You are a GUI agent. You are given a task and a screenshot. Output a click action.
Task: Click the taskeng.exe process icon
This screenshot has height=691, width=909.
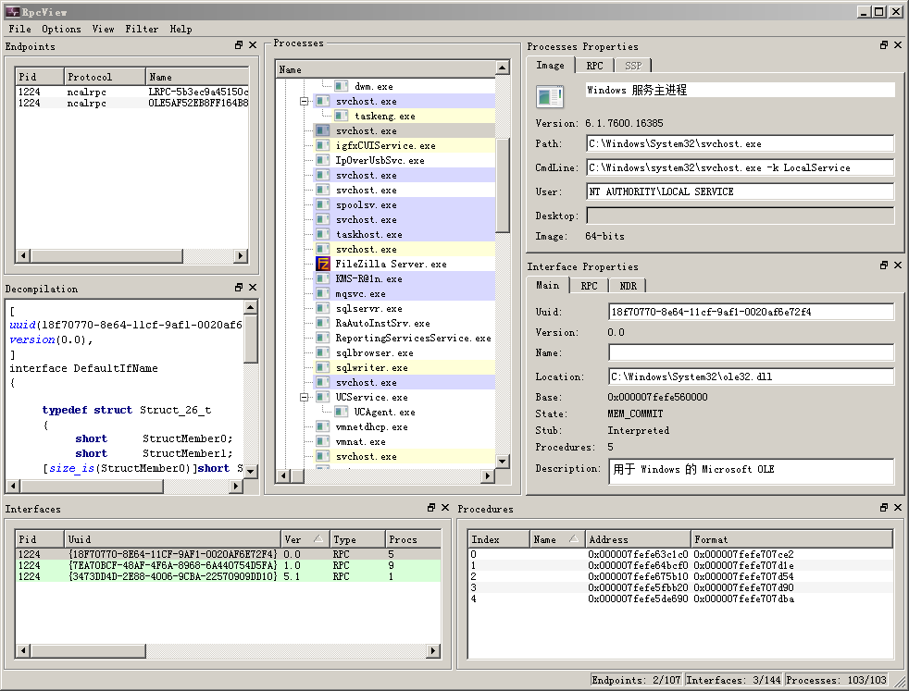click(341, 116)
